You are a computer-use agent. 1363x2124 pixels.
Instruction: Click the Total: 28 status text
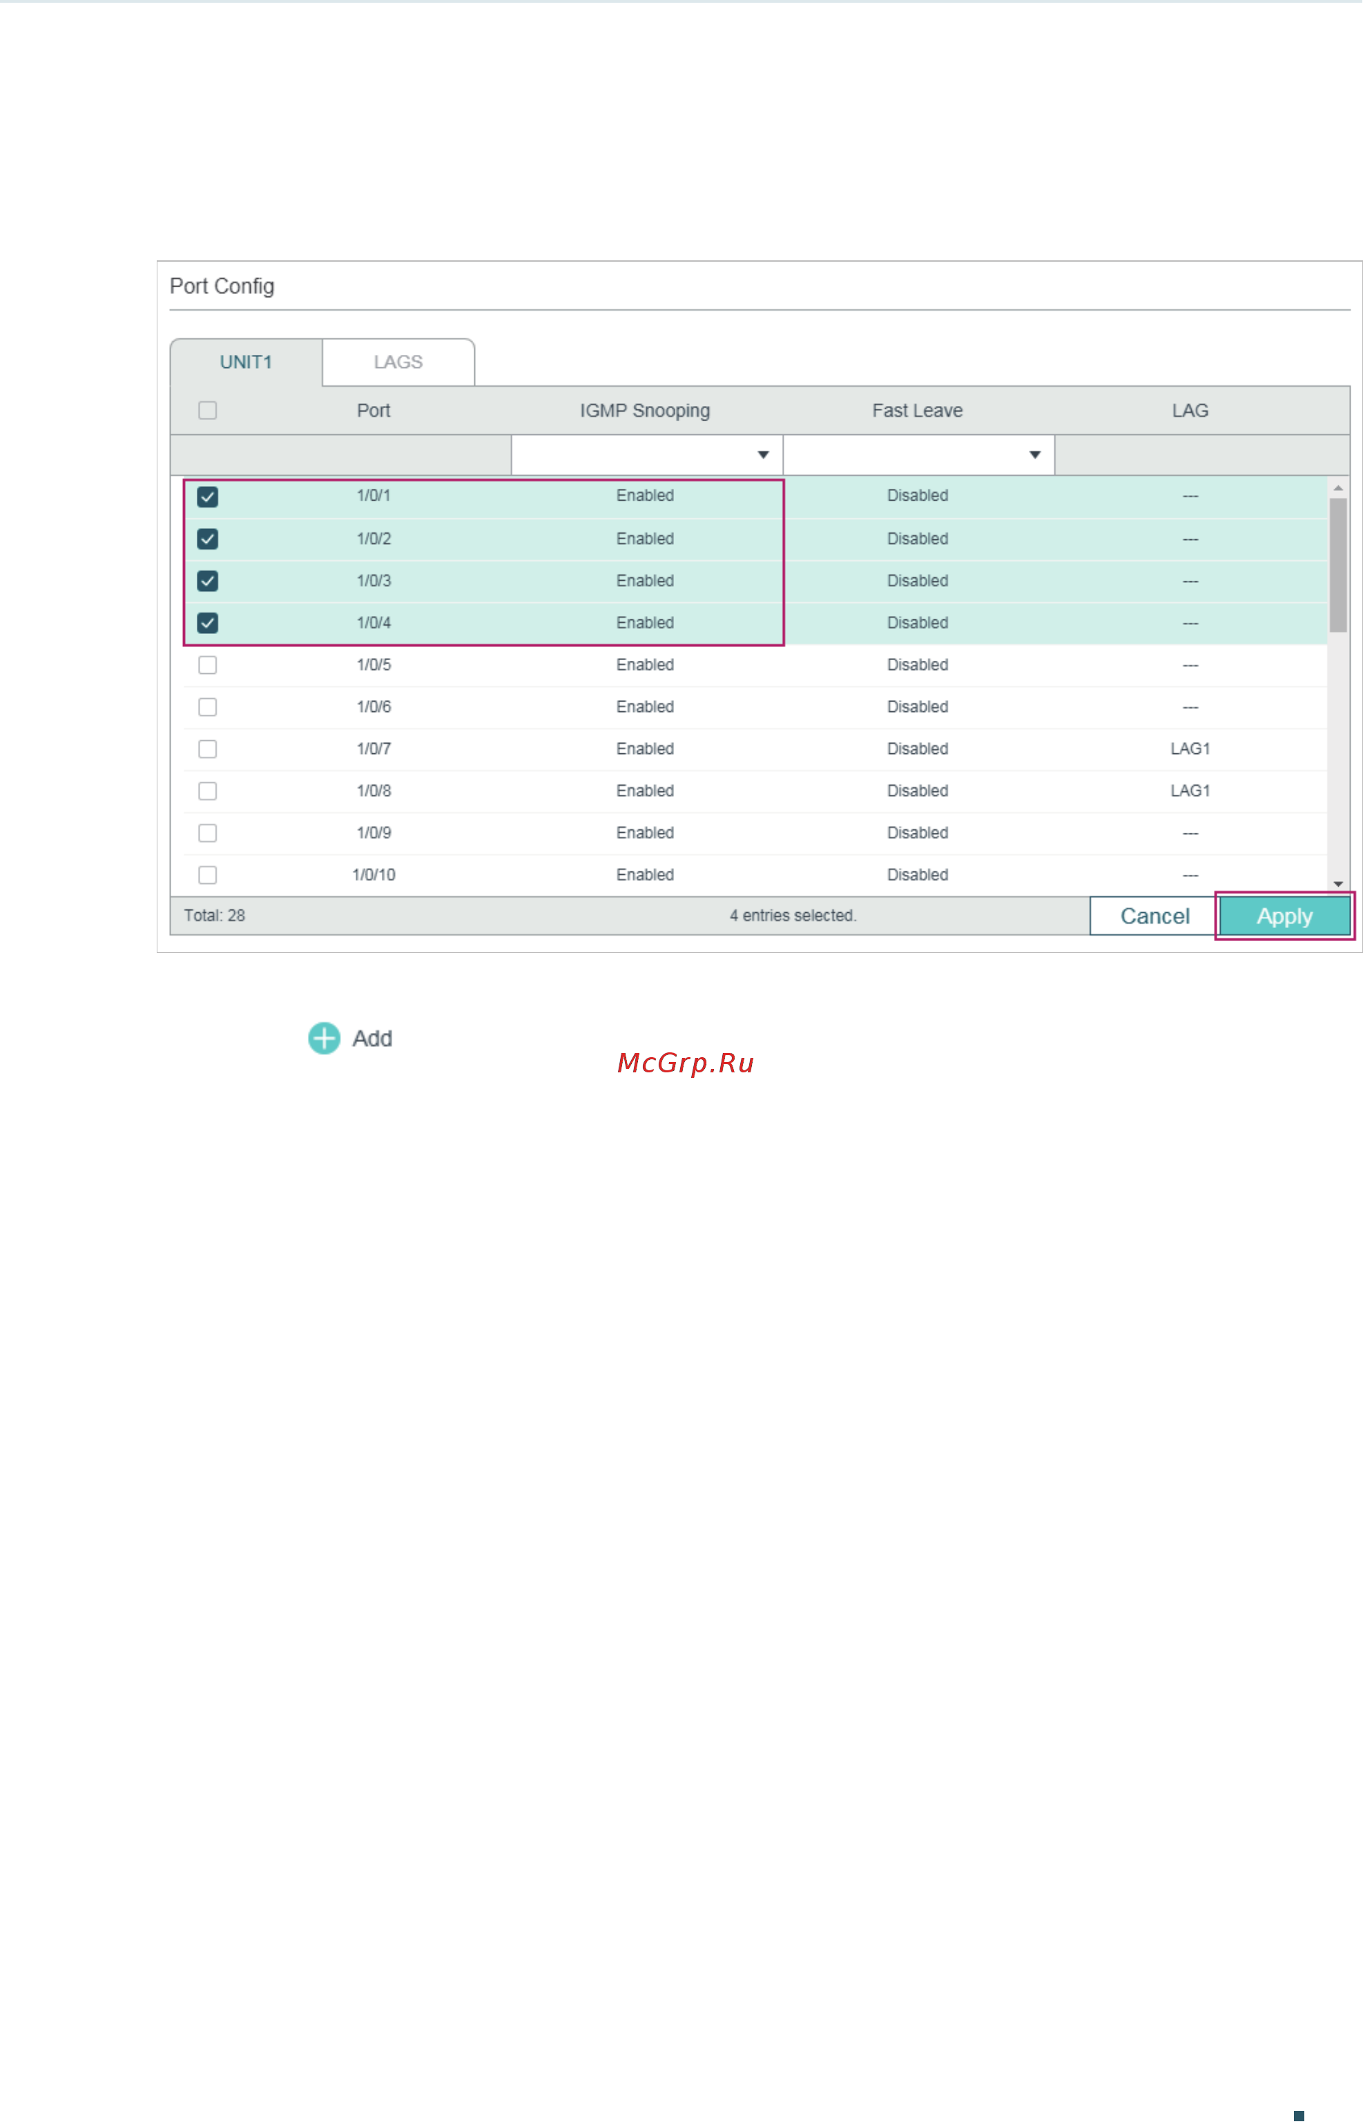click(x=214, y=916)
